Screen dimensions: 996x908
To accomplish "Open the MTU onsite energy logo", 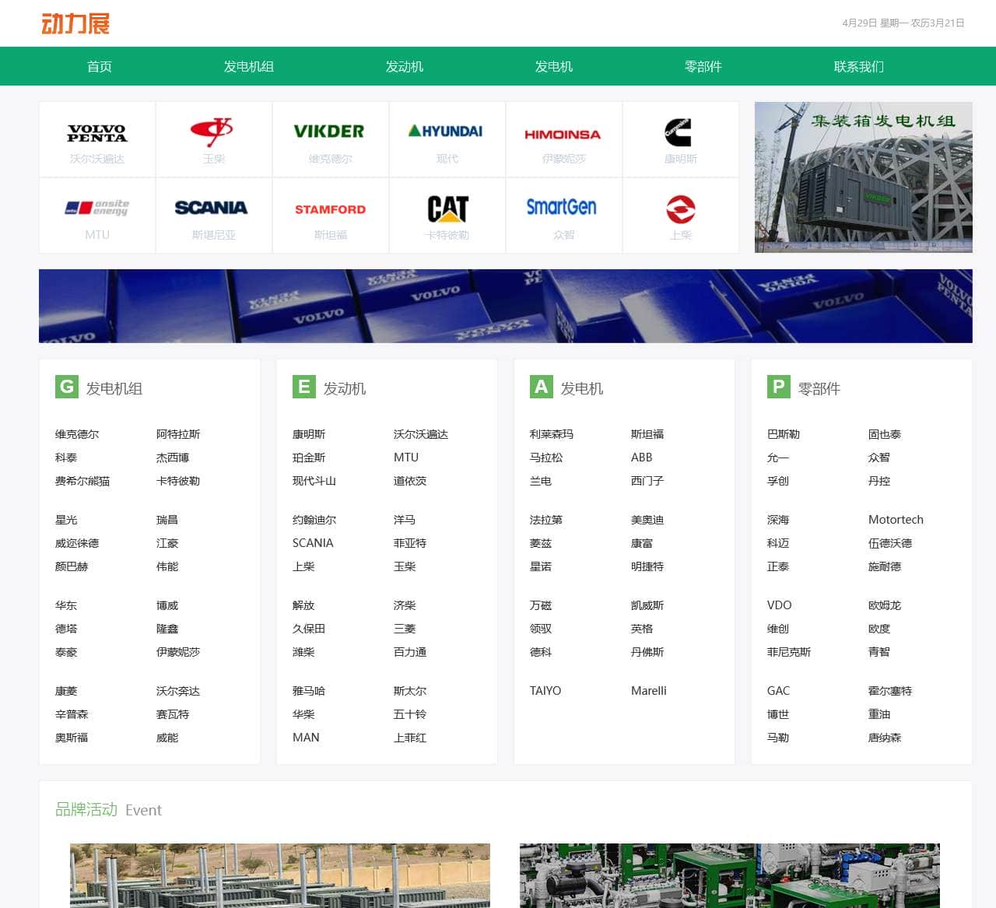I will coord(97,208).
